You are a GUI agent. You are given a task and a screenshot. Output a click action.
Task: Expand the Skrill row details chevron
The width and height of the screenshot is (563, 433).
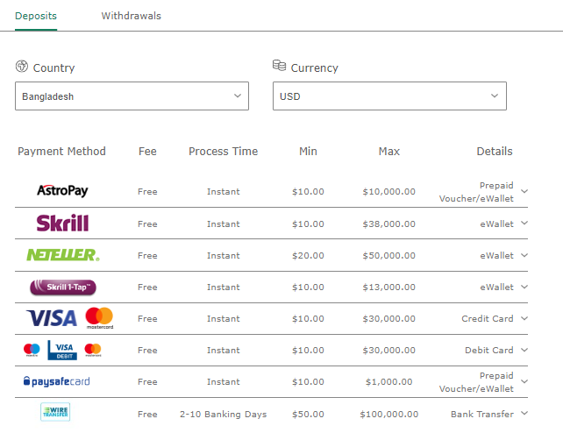pos(524,223)
